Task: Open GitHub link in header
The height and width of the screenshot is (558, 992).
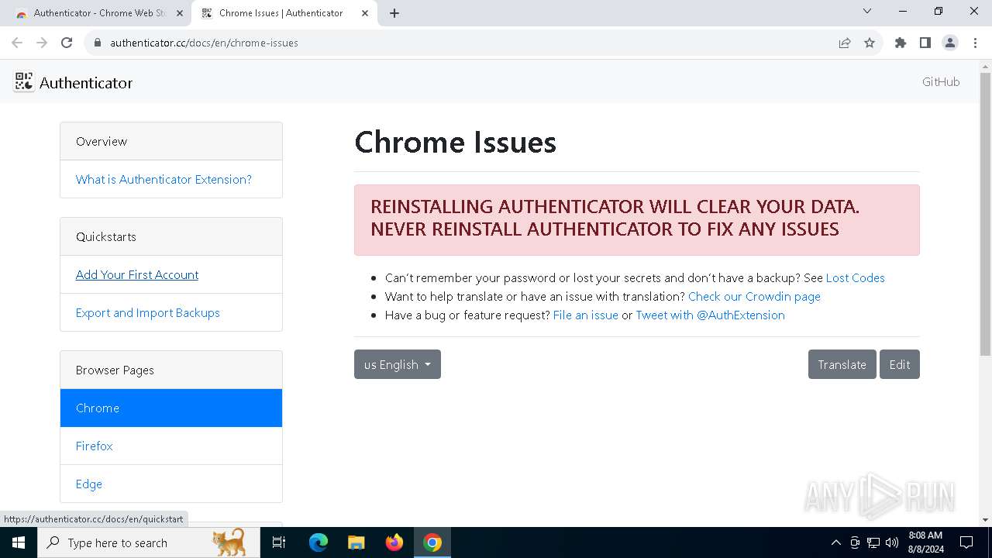Action: [941, 82]
